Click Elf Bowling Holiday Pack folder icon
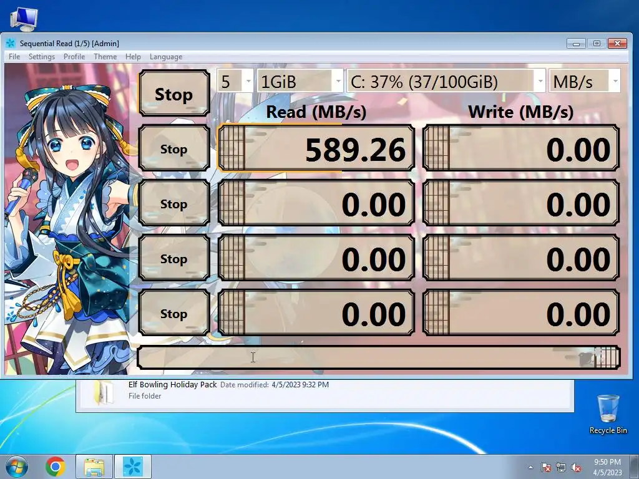The image size is (639, 479). 104,392
